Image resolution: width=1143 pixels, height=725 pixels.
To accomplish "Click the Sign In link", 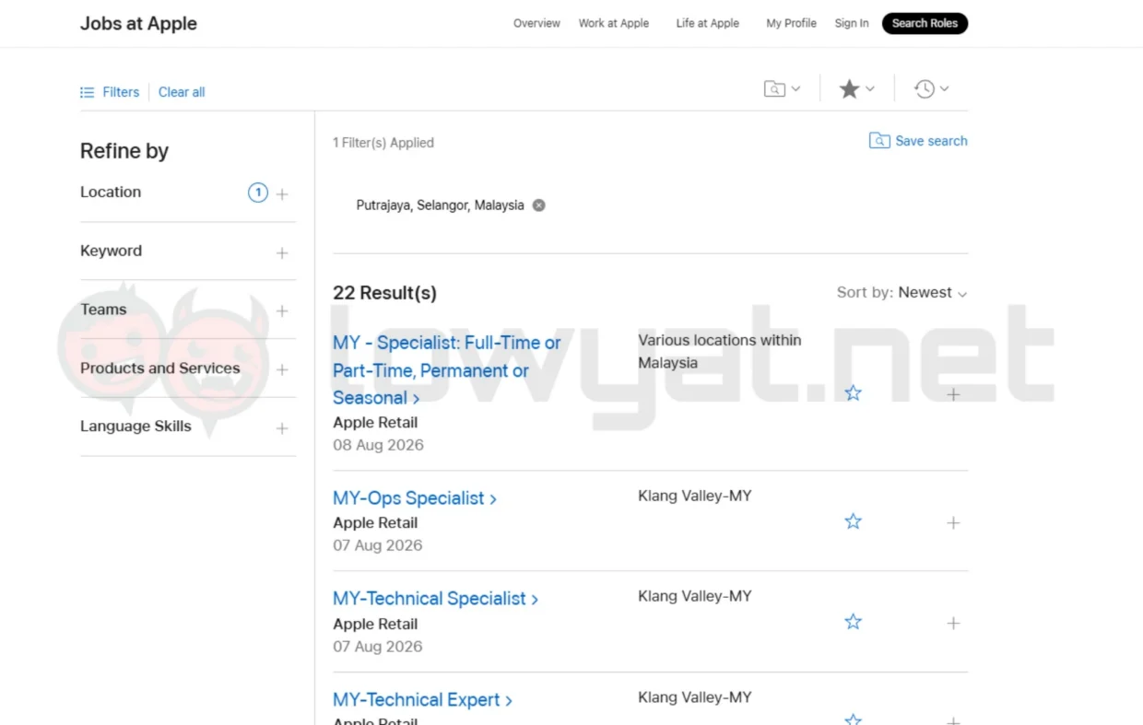I will (852, 23).
